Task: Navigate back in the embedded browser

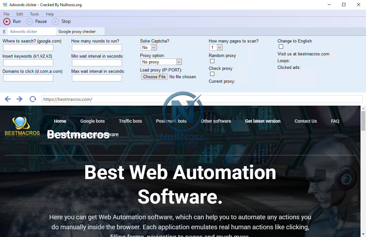Action: pos(7,99)
